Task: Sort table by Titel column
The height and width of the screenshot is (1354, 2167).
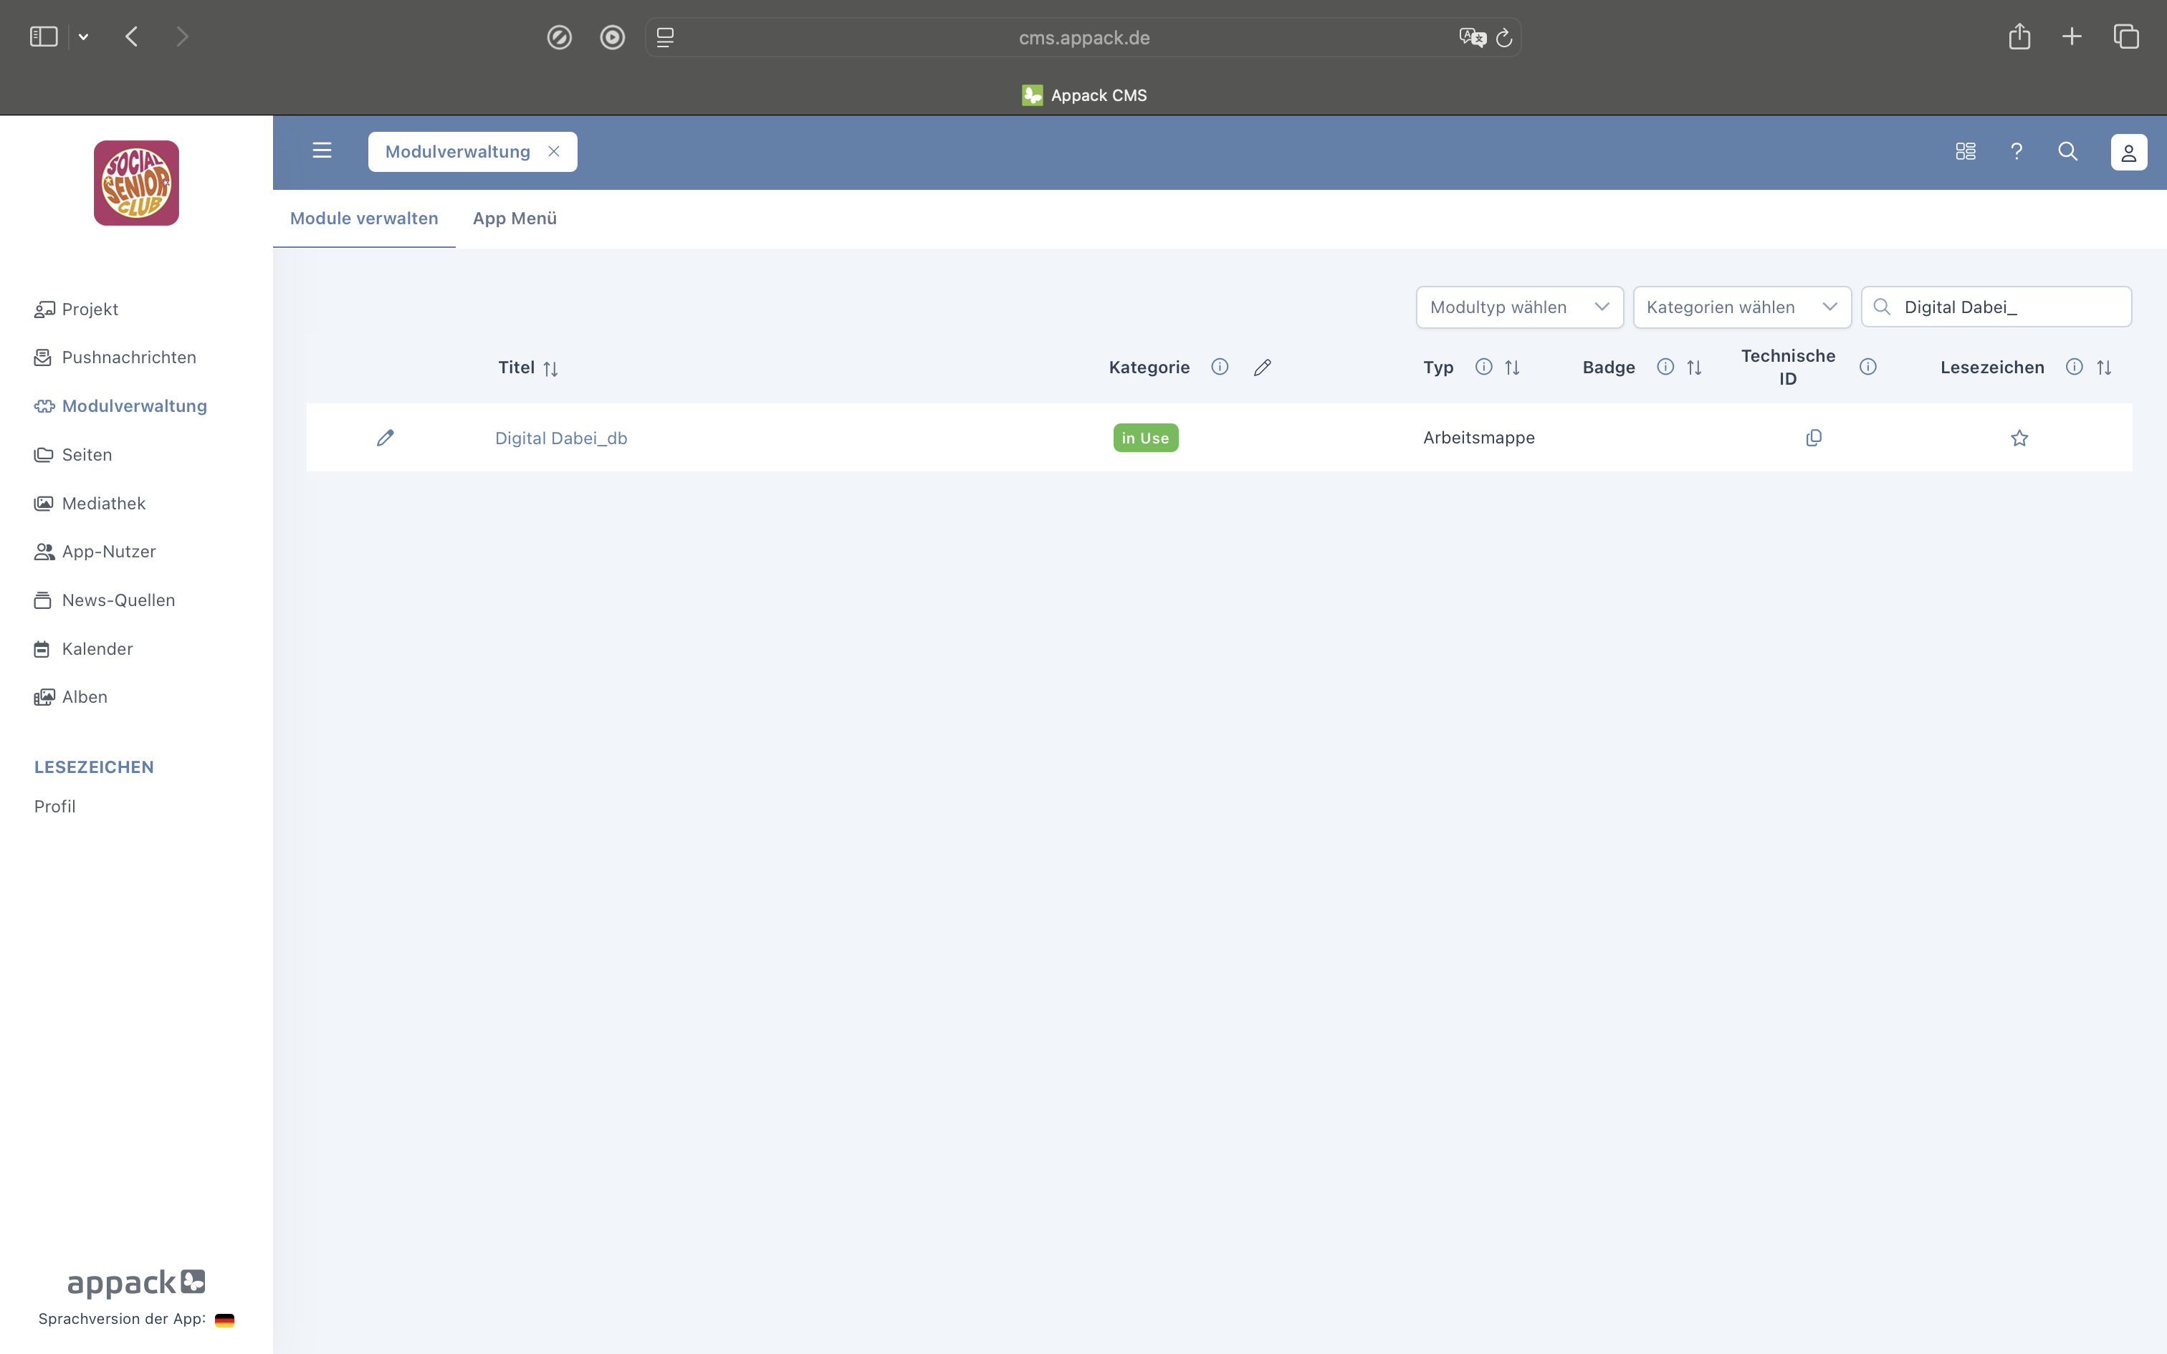Action: tap(550, 368)
